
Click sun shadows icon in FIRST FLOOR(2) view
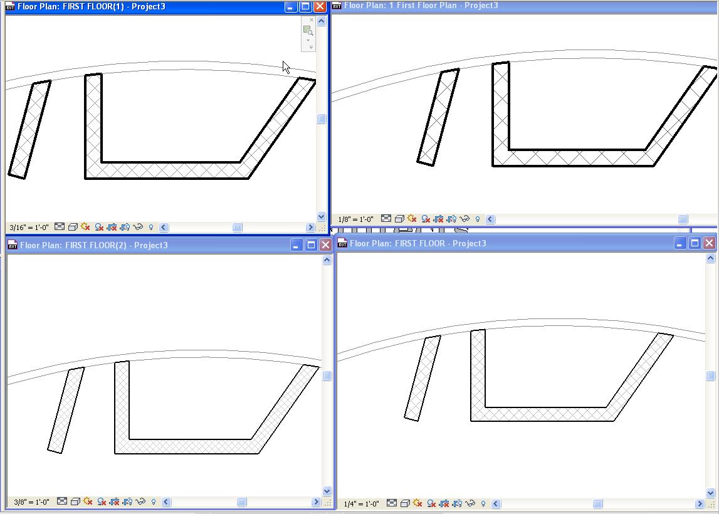tap(88, 501)
